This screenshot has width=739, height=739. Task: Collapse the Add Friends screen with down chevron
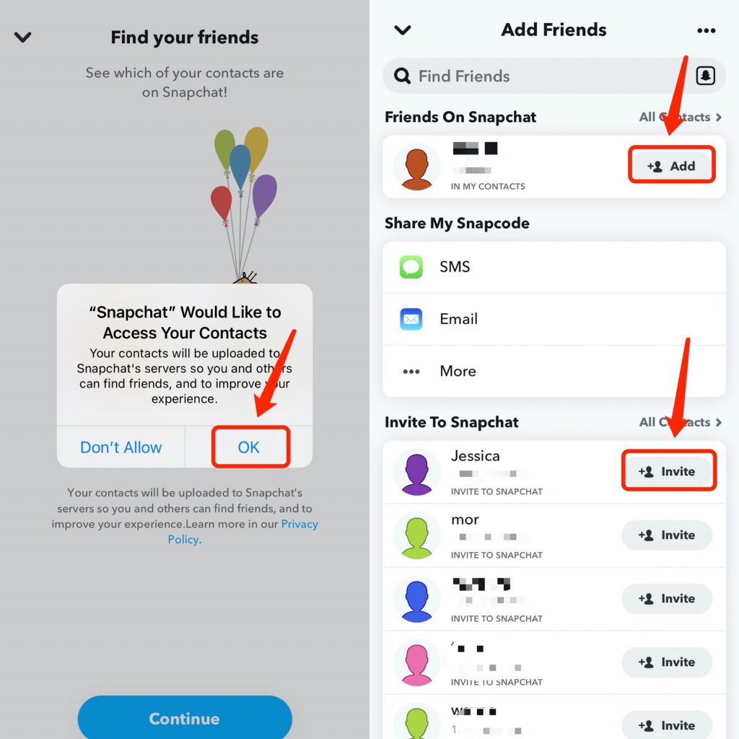(403, 30)
